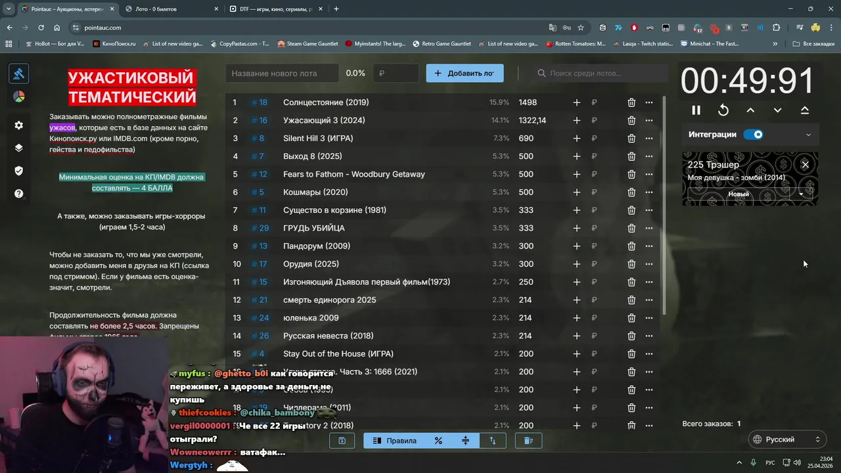Open the Русский language dropdown
Screen dimensions: 841x473
click(x=786, y=439)
